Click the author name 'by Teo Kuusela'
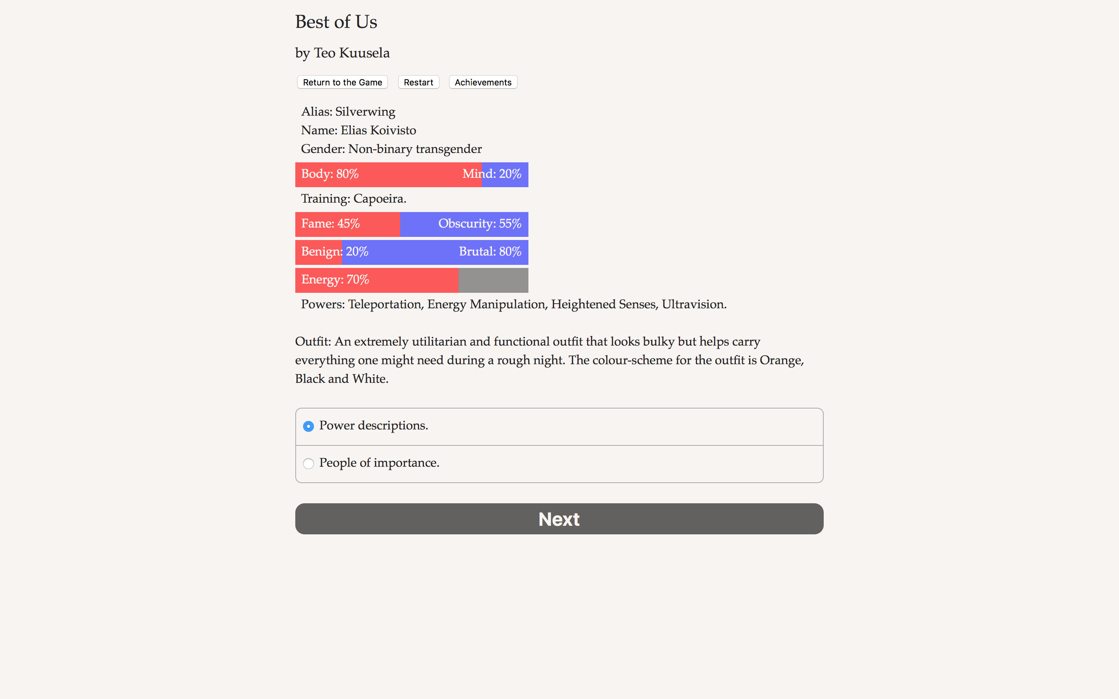The width and height of the screenshot is (1119, 699). [x=342, y=53]
